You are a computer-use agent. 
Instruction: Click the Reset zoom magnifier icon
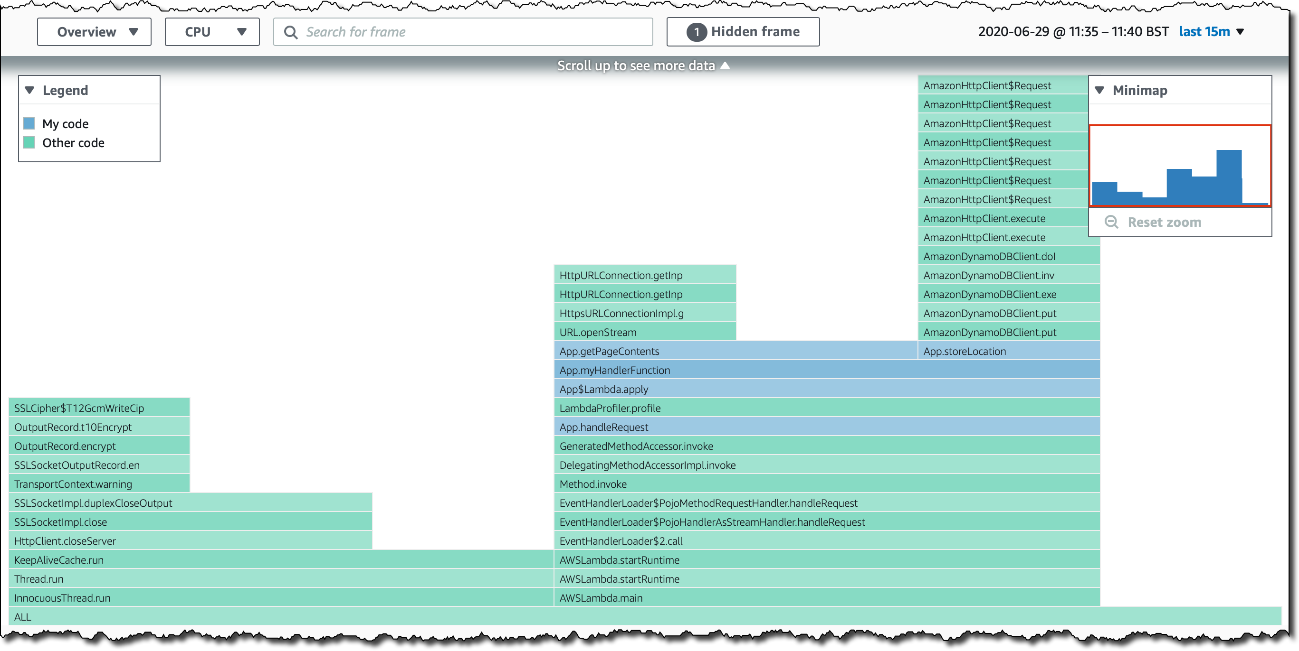point(1111,222)
